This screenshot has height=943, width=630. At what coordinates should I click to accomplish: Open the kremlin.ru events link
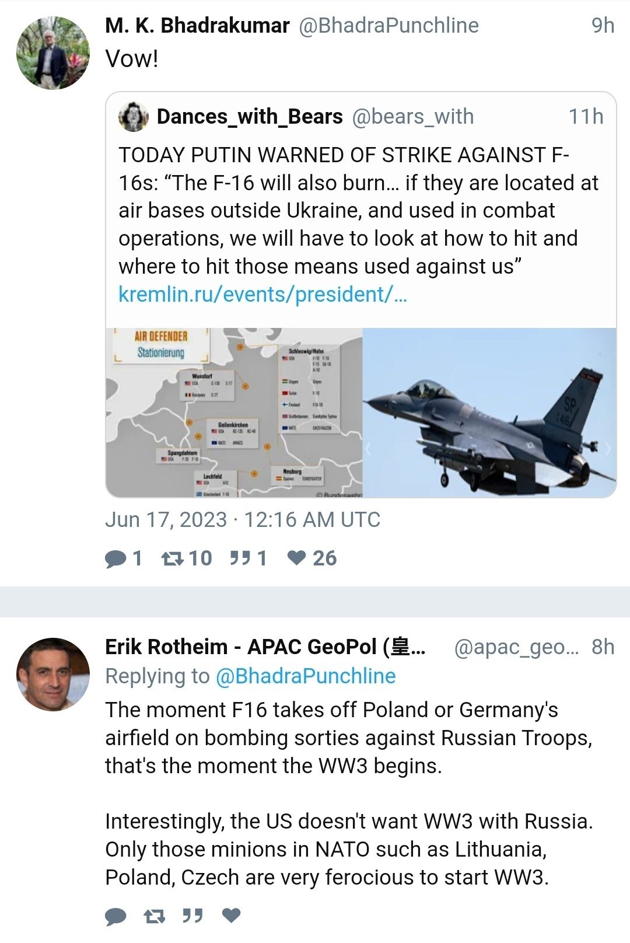(x=262, y=295)
